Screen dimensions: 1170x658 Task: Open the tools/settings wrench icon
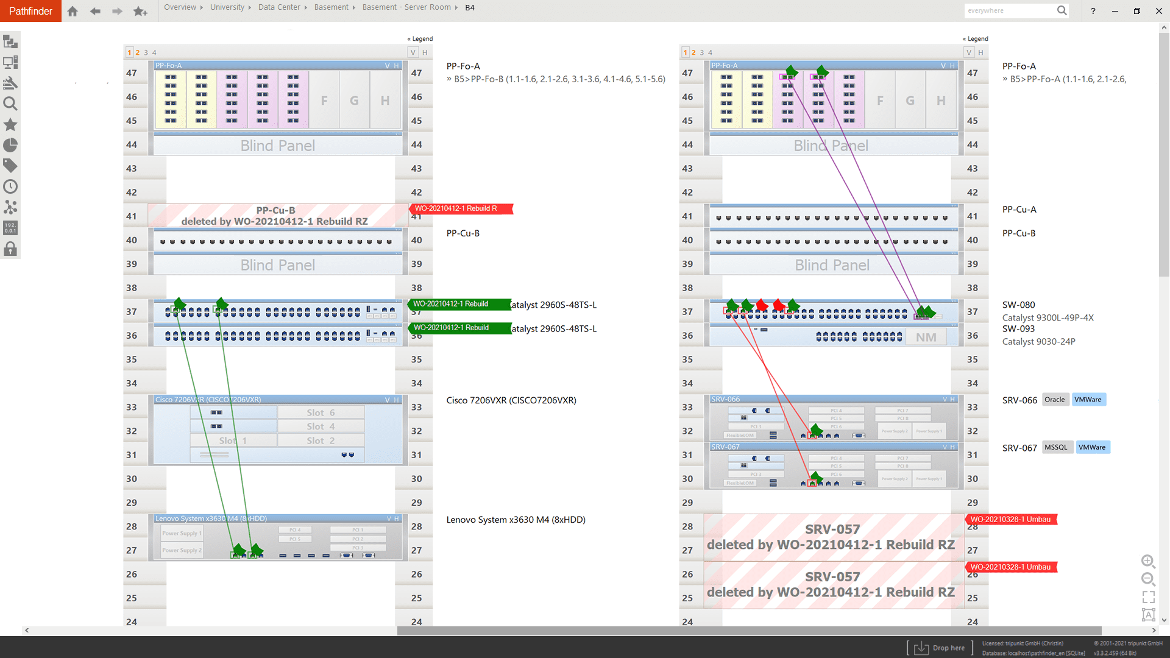pos(10,82)
